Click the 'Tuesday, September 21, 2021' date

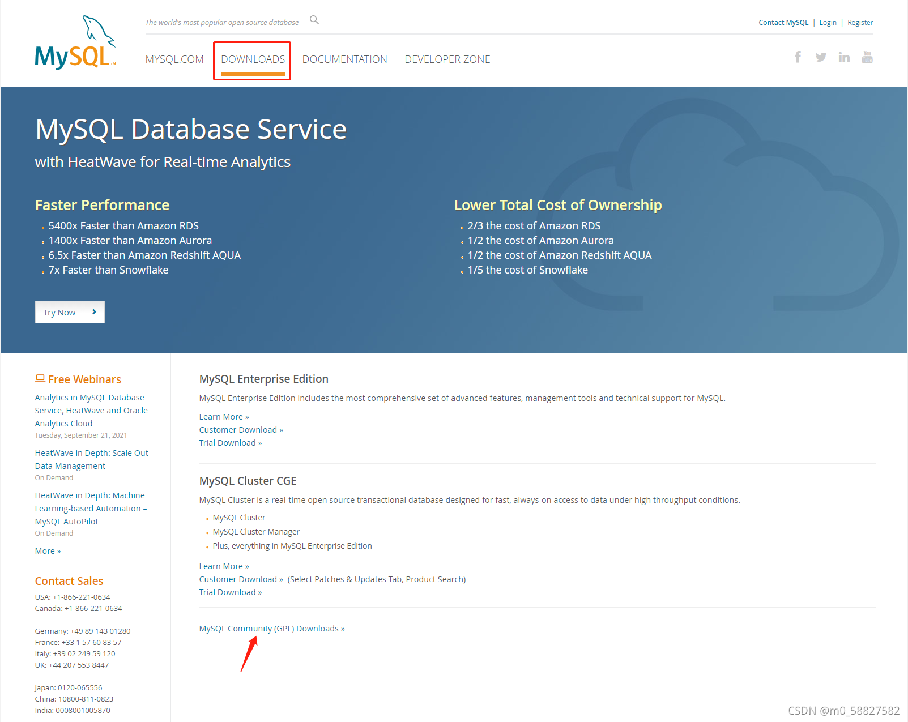click(x=81, y=435)
